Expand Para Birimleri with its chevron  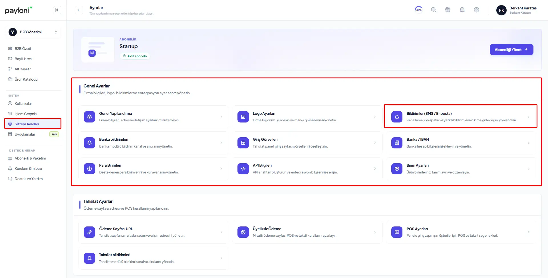[221, 169]
